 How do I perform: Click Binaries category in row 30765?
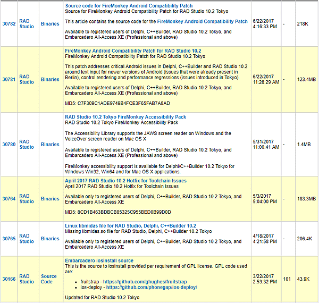tap(50, 239)
